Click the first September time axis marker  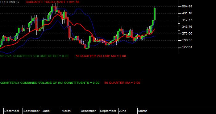pyautogui.click(x=31, y=111)
